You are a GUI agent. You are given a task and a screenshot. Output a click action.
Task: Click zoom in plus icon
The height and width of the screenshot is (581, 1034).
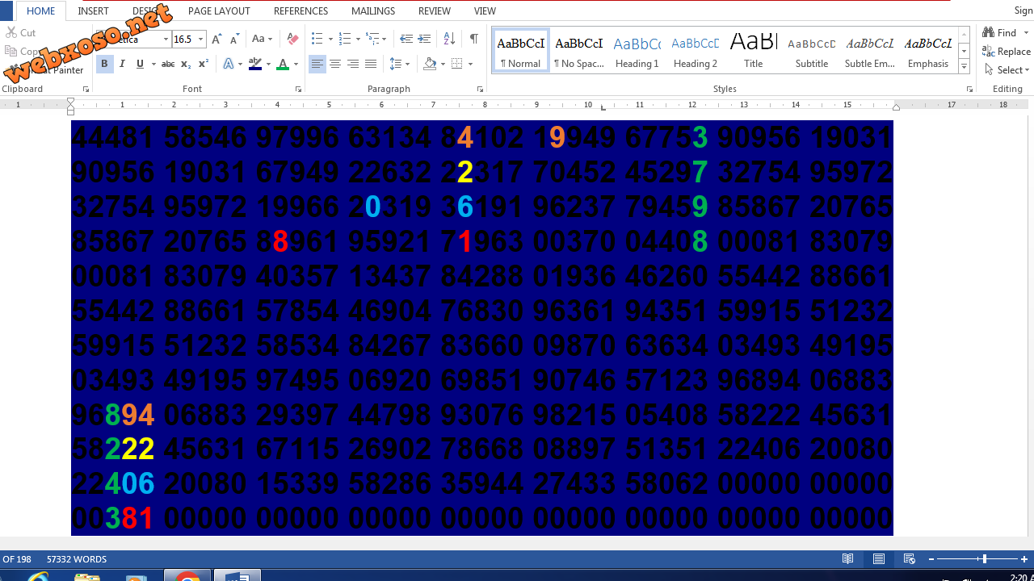click(1024, 559)
